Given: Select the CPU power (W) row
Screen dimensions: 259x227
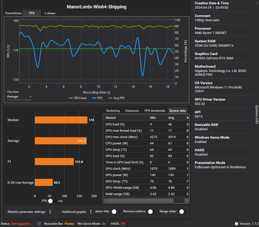Looking at the screenshot, I should click(x=146, y=143).
